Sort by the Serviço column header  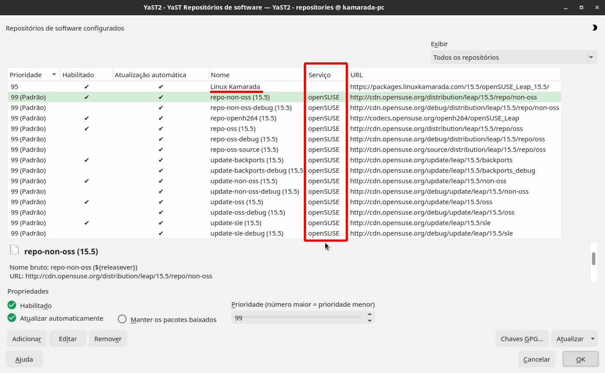326,75
